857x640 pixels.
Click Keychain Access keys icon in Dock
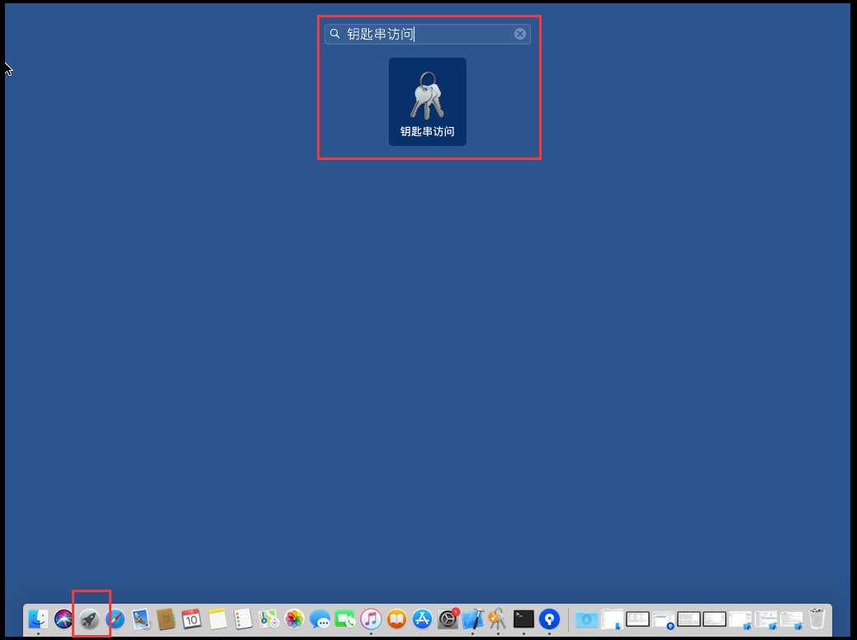pyautogui.click(x=497, y=619)
